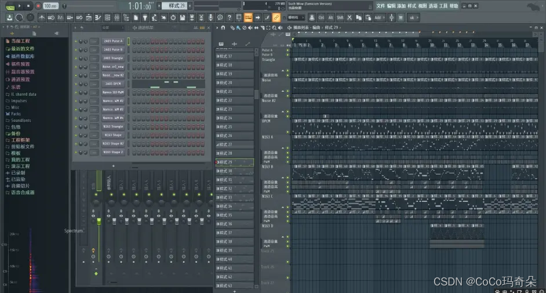Click the tempo 100.000 field
Image resolution: width=546 pixels, height=293 pixels.
click(51, 6)
